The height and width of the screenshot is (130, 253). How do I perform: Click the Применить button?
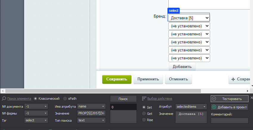148,79
